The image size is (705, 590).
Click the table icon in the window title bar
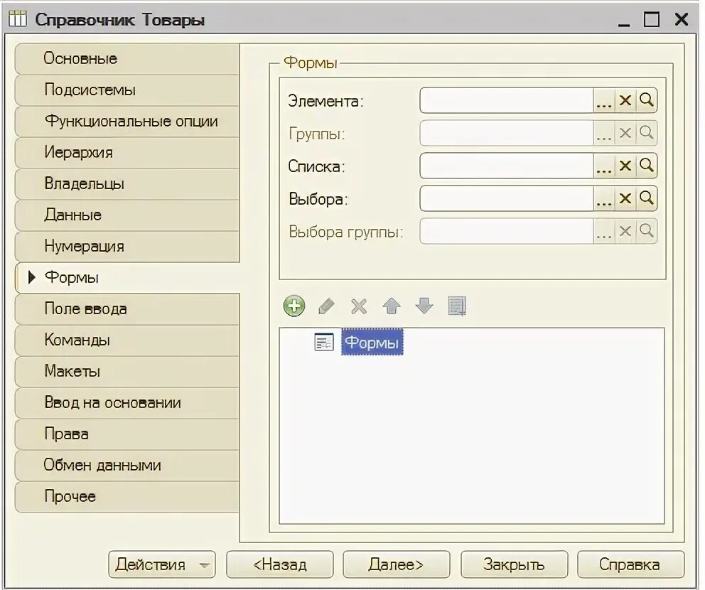(18, 19)
